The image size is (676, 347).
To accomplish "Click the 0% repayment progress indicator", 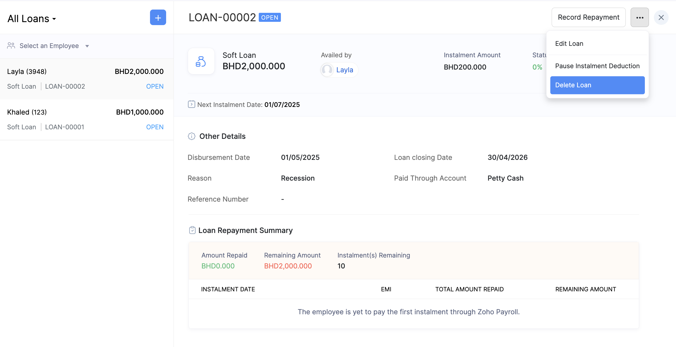I will 537,67.
